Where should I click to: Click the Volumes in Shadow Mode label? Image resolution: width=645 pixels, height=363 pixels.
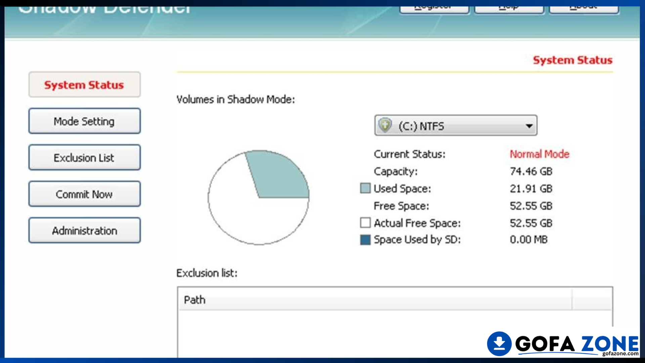(235, 99)
